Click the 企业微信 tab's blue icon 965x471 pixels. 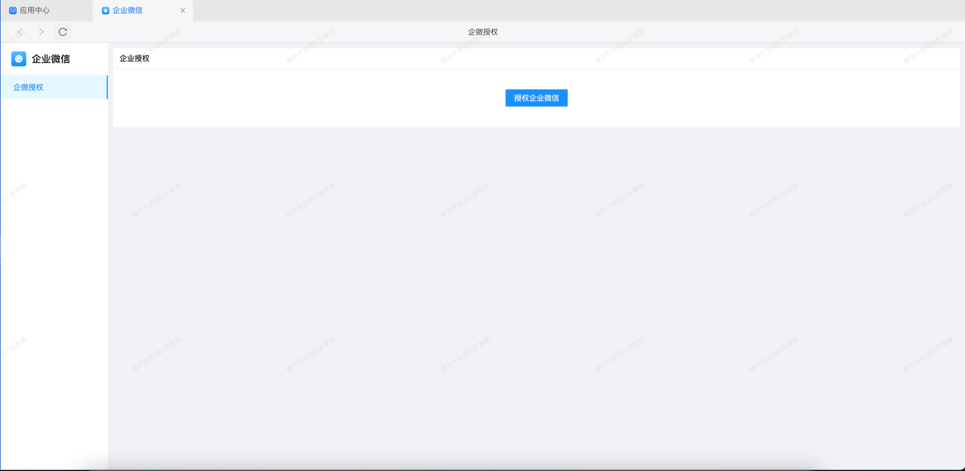click(x=106, y=10)
